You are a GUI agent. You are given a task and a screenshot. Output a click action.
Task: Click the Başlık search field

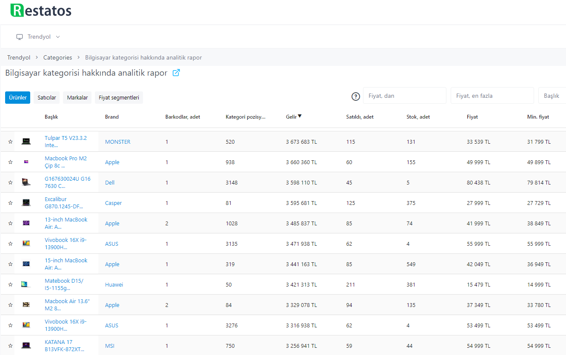tap(552, 96)
